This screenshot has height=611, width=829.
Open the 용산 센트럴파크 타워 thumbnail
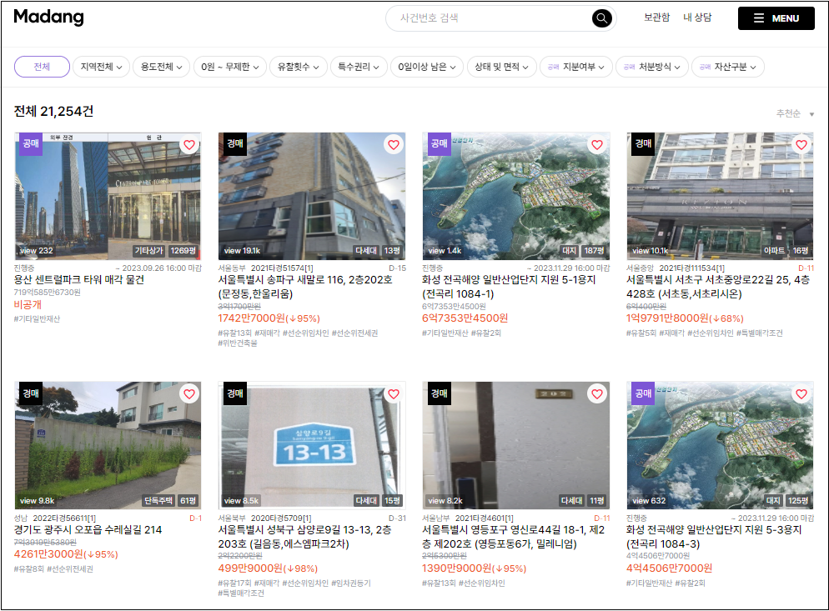tap(108, 196)
